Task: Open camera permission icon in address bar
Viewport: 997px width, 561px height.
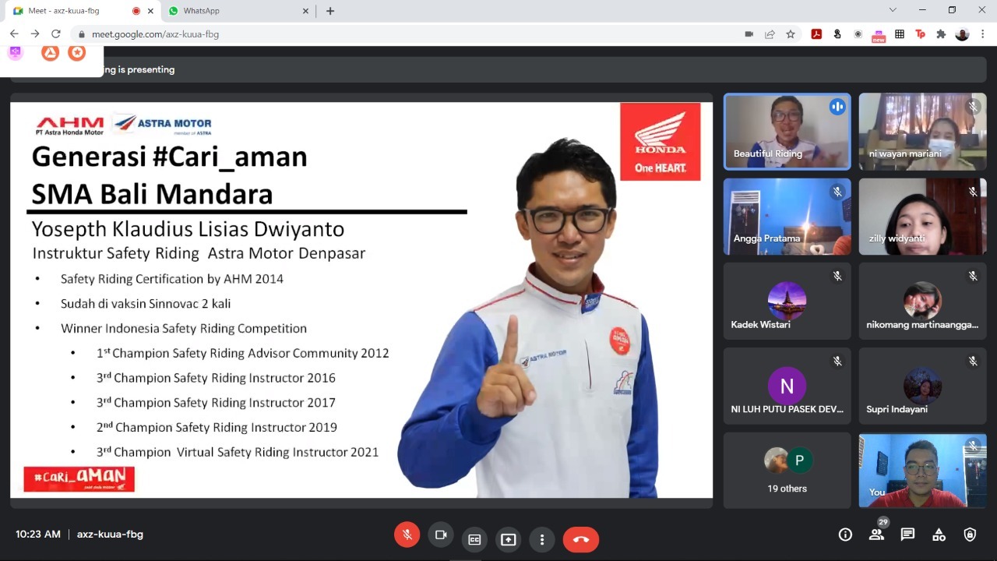Action: pos(749,34)
